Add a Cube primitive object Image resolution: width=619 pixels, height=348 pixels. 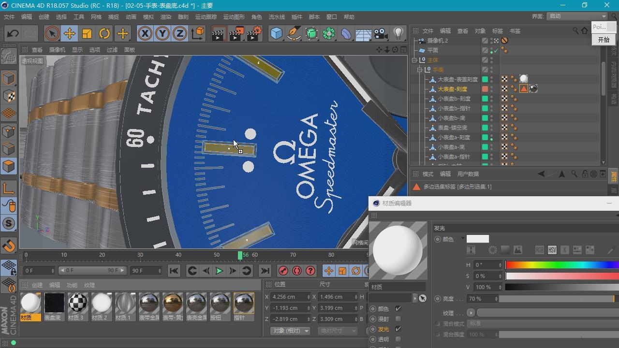276,33
